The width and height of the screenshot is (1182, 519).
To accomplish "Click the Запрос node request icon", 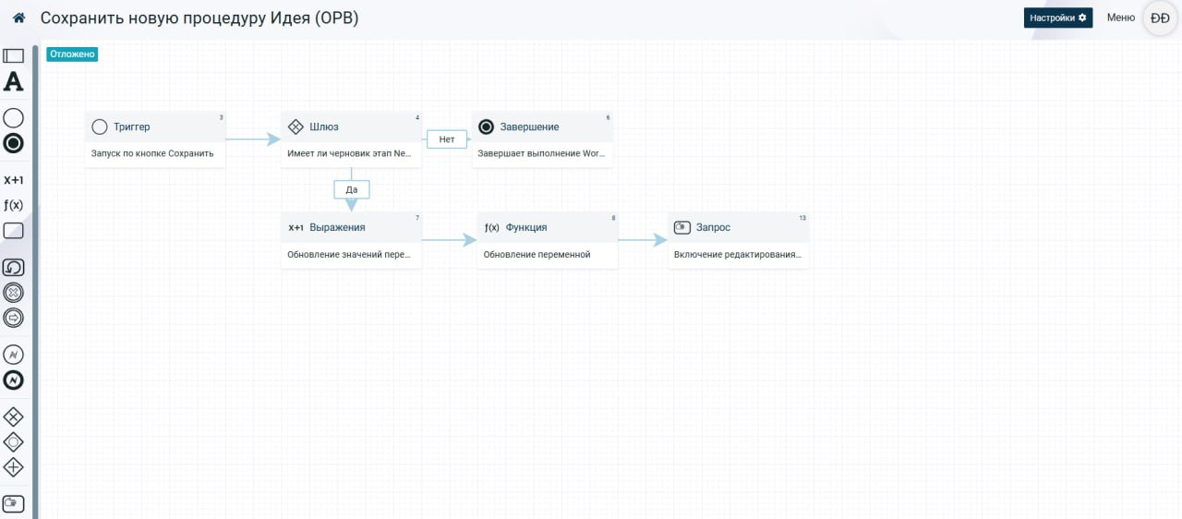I will pos(682,227).
